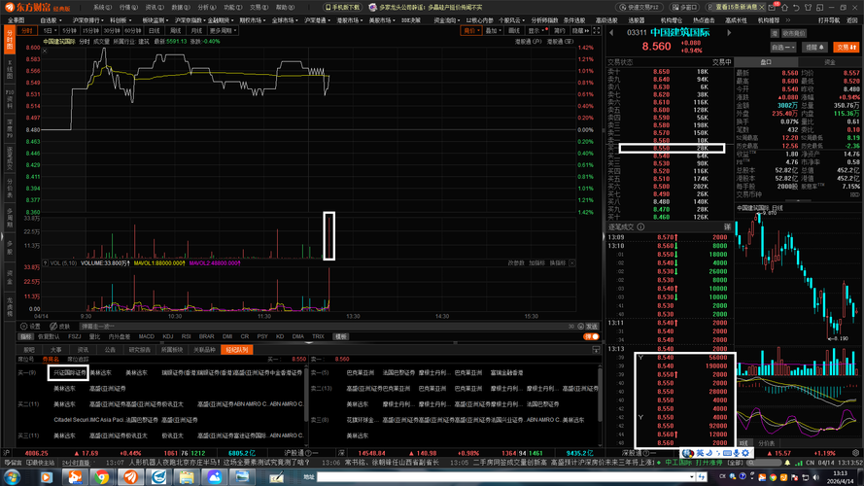The height and width of the screenshot is (486, 864).
Task: Open the 数据 menu
Action: coord(180,7)
